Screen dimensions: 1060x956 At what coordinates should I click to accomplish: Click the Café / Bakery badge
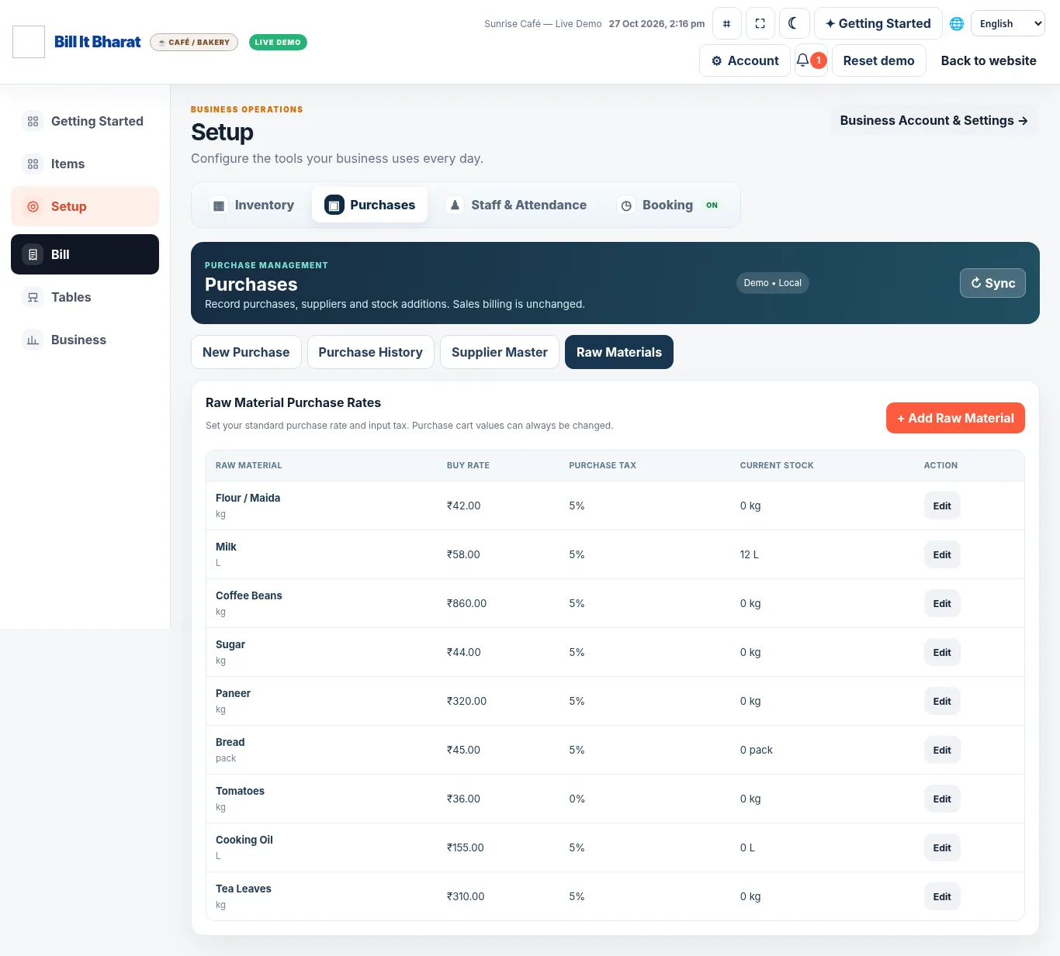[194, 42]
